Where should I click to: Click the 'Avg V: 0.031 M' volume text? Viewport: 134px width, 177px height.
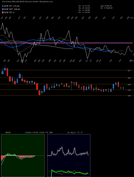(106, 6)
